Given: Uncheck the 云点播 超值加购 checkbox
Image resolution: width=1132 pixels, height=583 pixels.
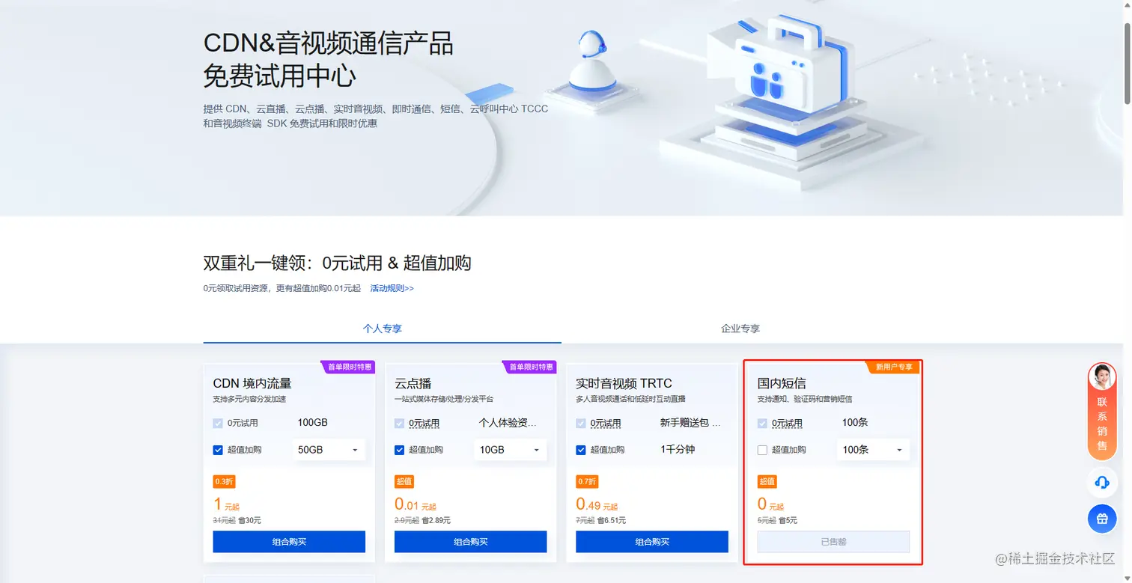Looking at the screenshot, I should click(400, 450).
